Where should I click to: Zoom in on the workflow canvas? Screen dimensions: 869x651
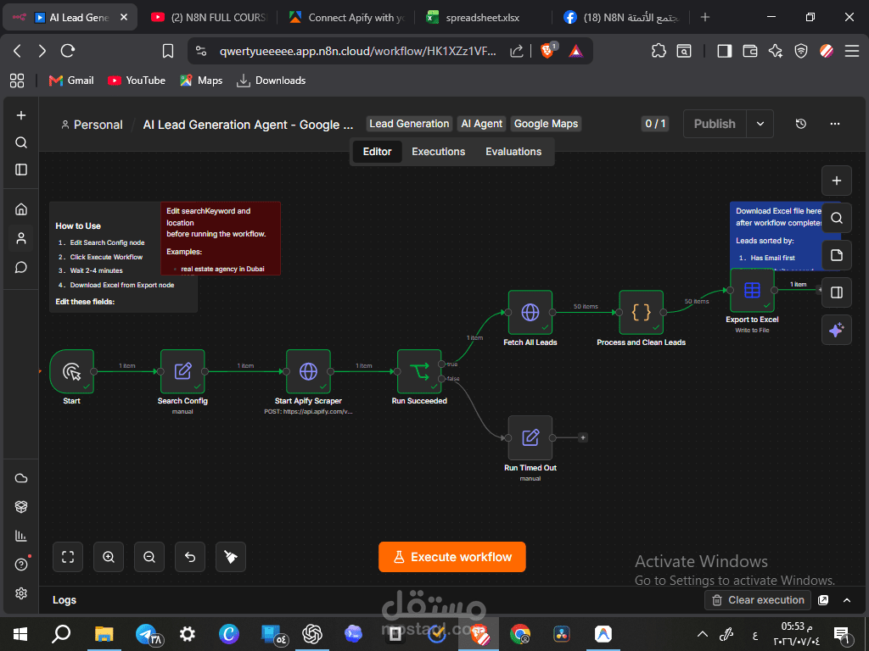tap(109, 557)
